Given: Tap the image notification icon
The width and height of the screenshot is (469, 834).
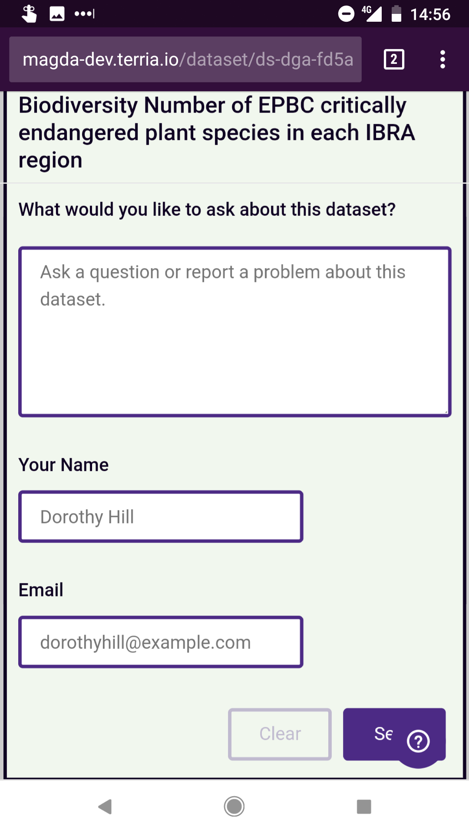Looking at the screenshot, I should click(57, 14).
